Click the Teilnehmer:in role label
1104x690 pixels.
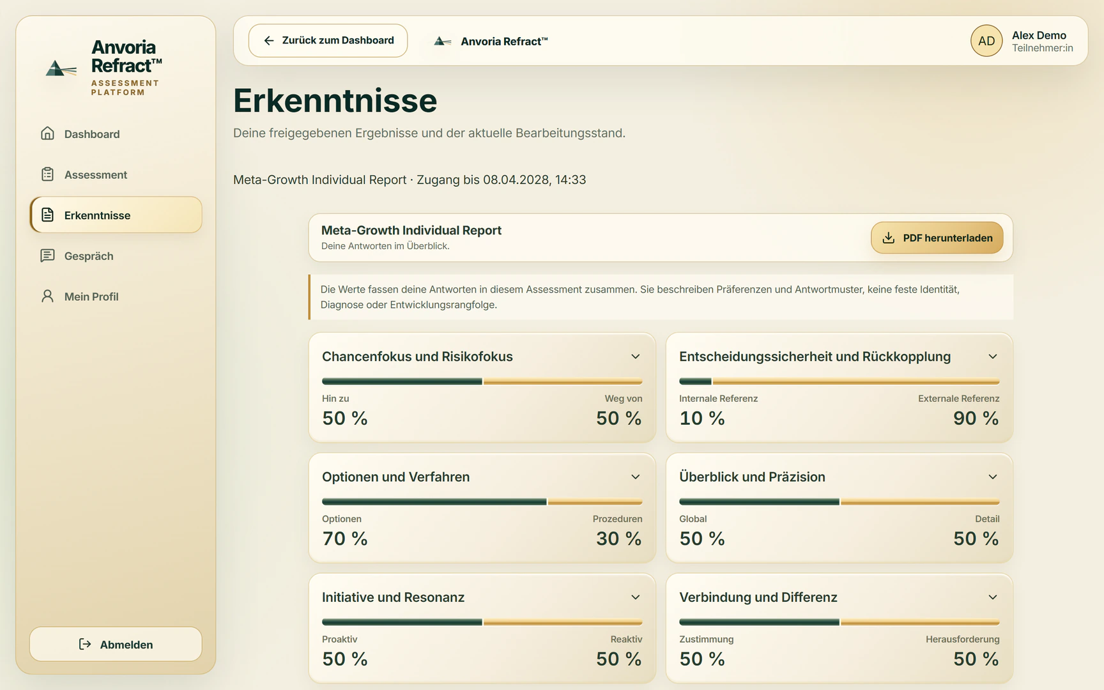point(1042,48)
